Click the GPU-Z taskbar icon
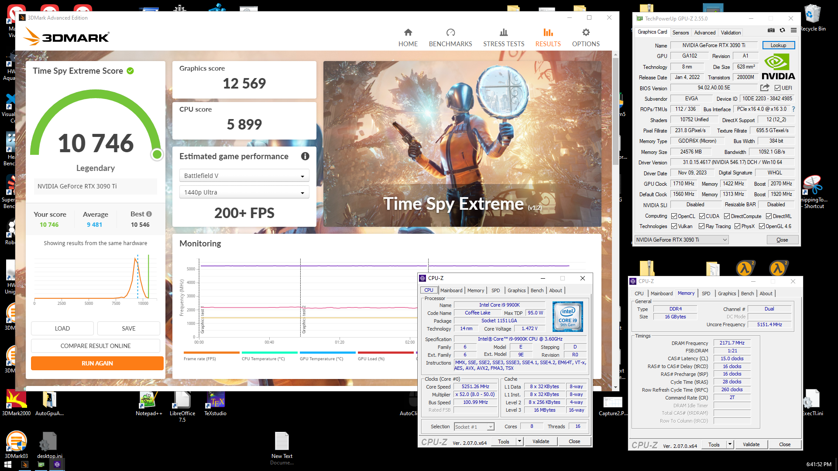This screenshot has height=471, width=838. point(41,464)
